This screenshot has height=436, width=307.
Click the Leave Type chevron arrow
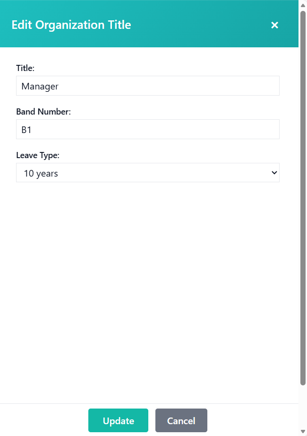(274, 173)
